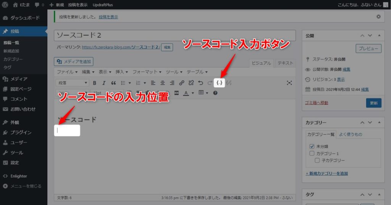The height and width of the screenshot is (205, 391).
Task: Open Settings (設定) in sidebar
Action: [24, 163]
